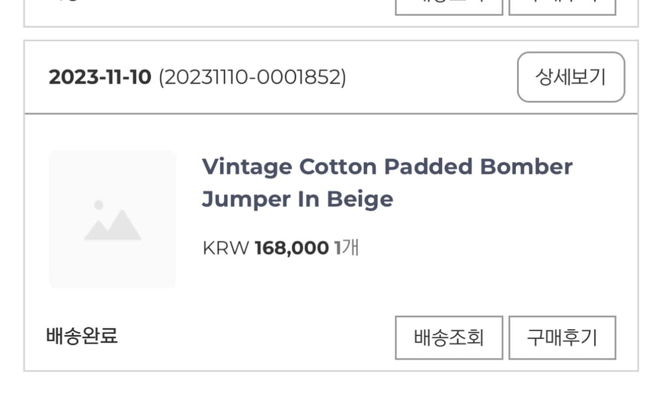Click the 1개 quantity text
Image resolution: width=664 pixels, height=411 pixels.
coord(346,248)
